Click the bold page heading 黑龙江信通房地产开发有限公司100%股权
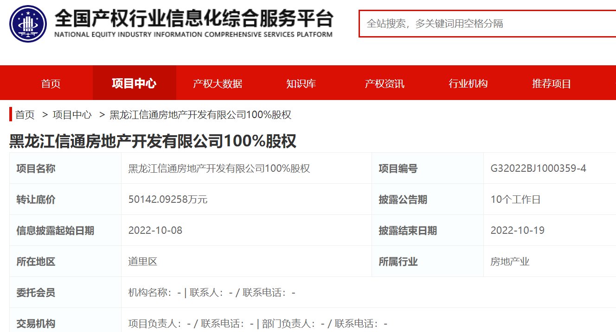 (153, 141)
